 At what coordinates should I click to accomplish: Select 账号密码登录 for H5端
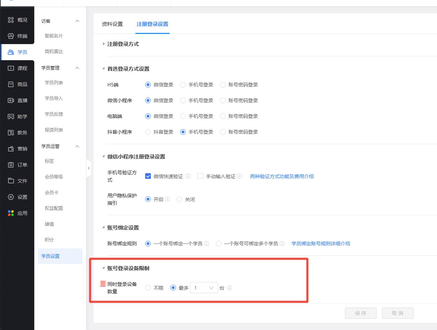tap(223, 85)
